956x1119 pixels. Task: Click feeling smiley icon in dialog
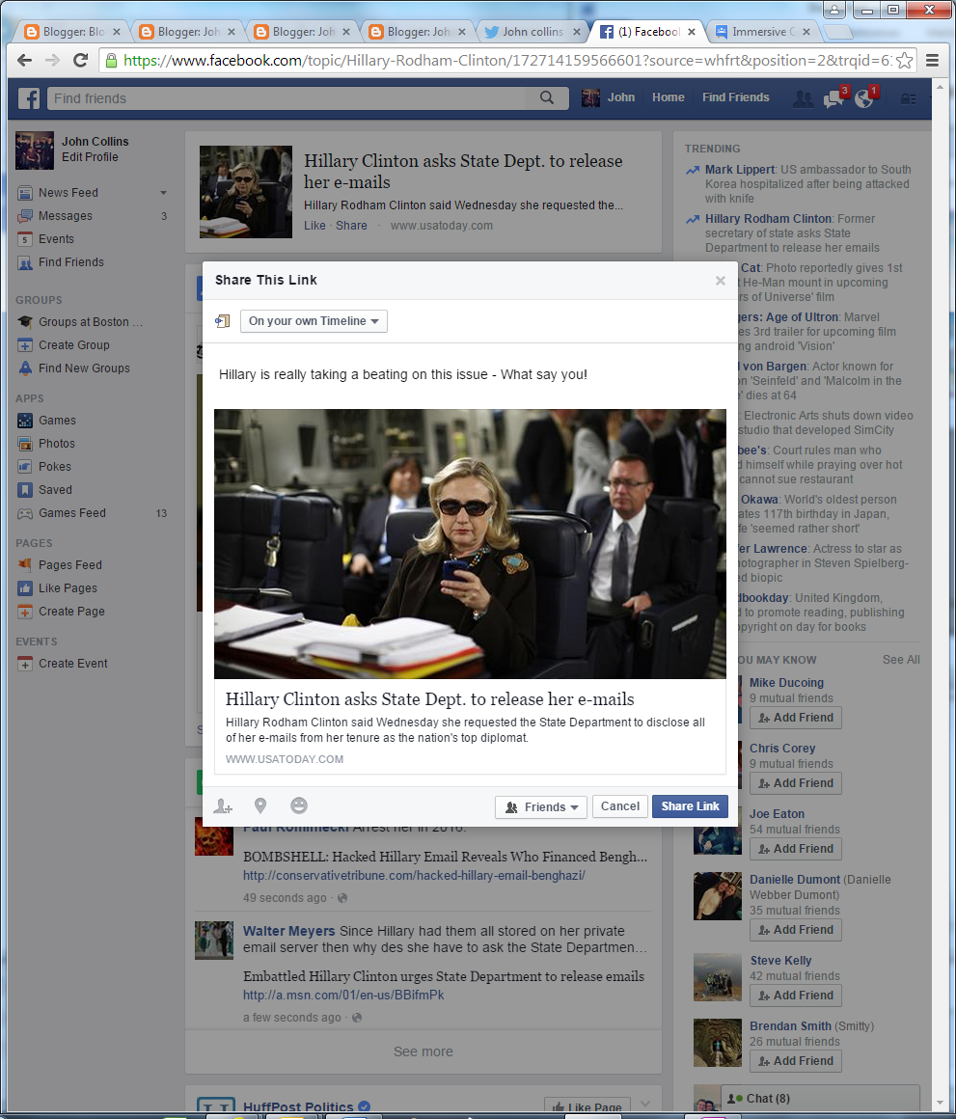click(x=299, y=805)
